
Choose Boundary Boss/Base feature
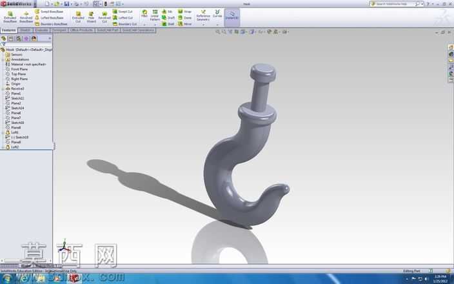click(51, 24)
